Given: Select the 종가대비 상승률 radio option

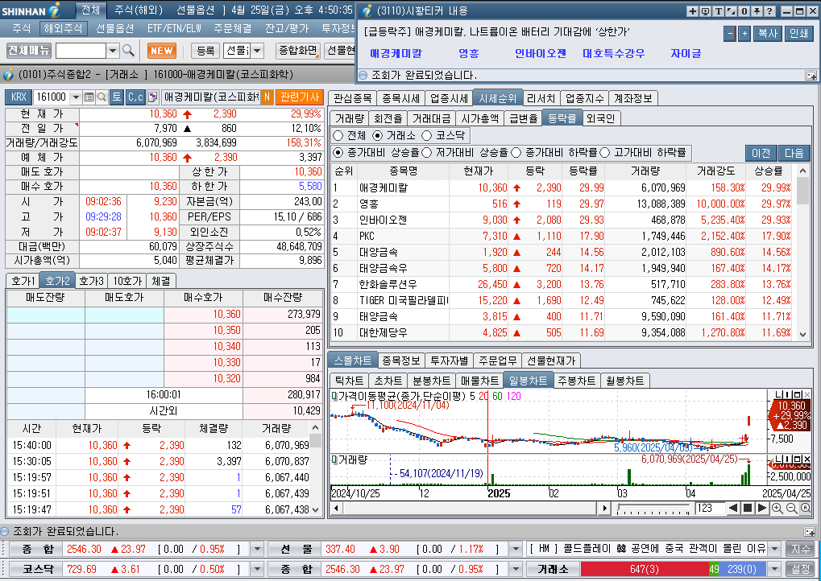Looking at the screenshot, I should [338, 153].
